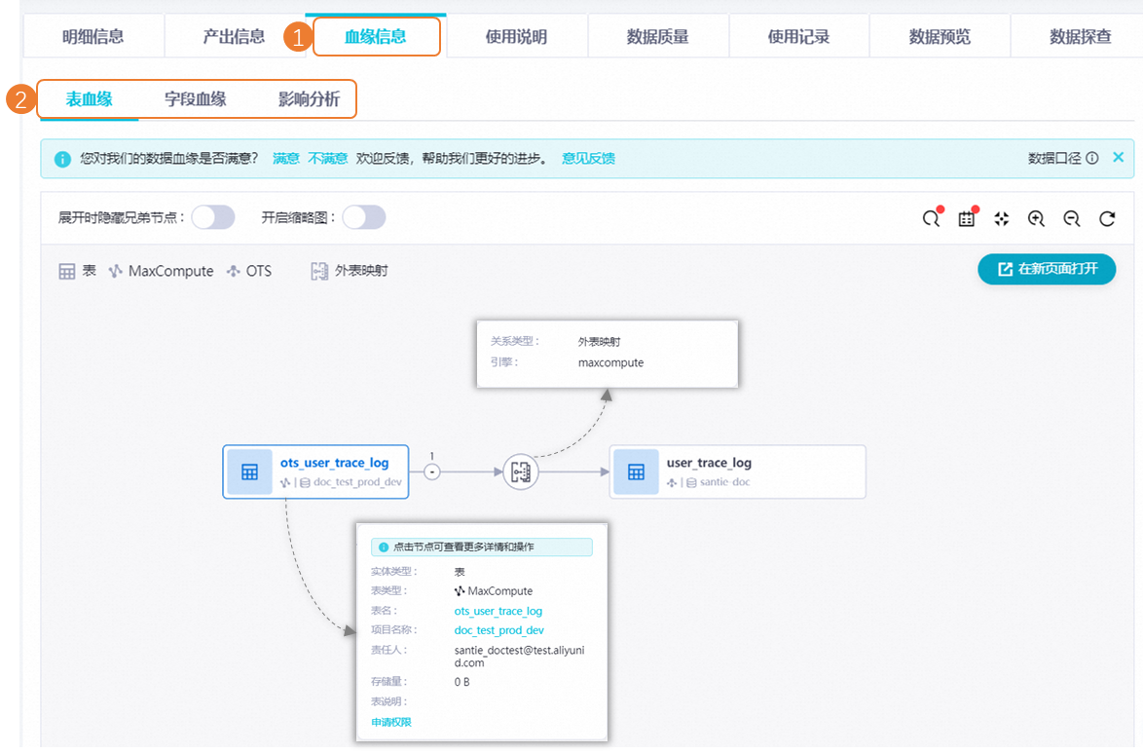
Task: Click the ots_user_trace_log node table icon
Action: tap(249, 471)
